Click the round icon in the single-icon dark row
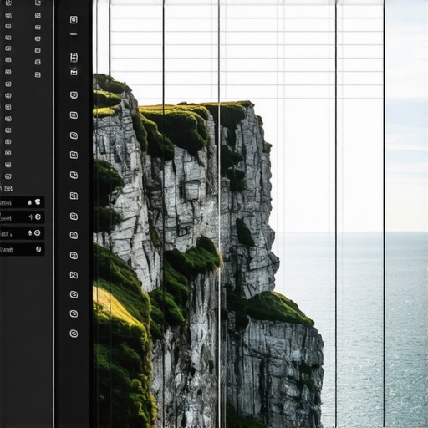428x428 pixels. tap(38, 249)
